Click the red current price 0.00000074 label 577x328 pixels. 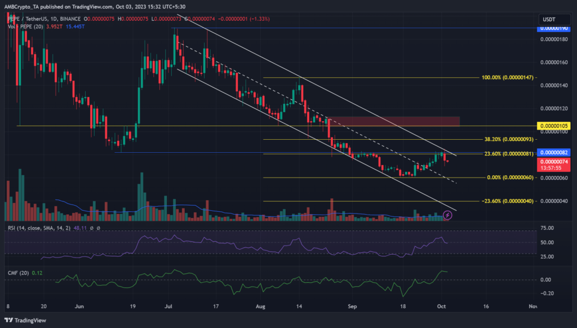click(554, 161)
